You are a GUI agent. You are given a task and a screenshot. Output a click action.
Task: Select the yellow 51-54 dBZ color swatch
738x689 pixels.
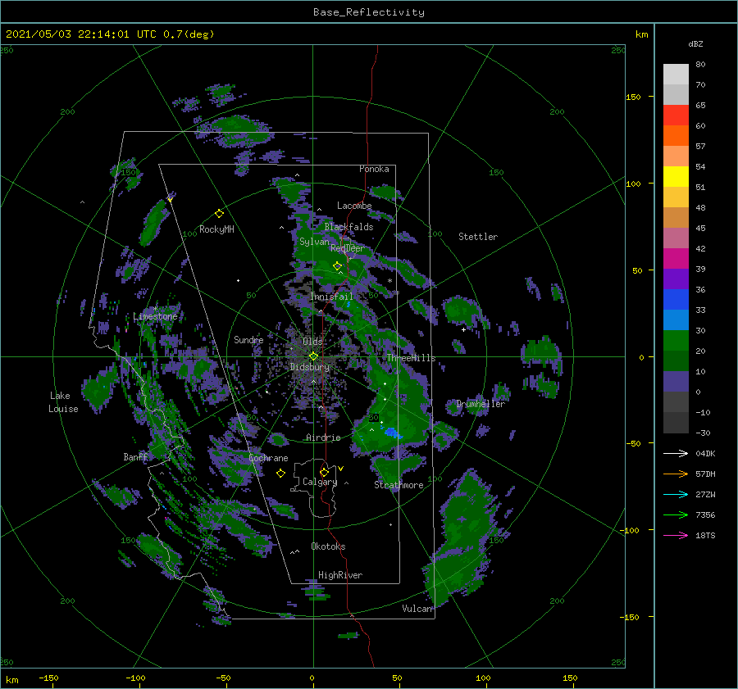(x=676, y=177)
